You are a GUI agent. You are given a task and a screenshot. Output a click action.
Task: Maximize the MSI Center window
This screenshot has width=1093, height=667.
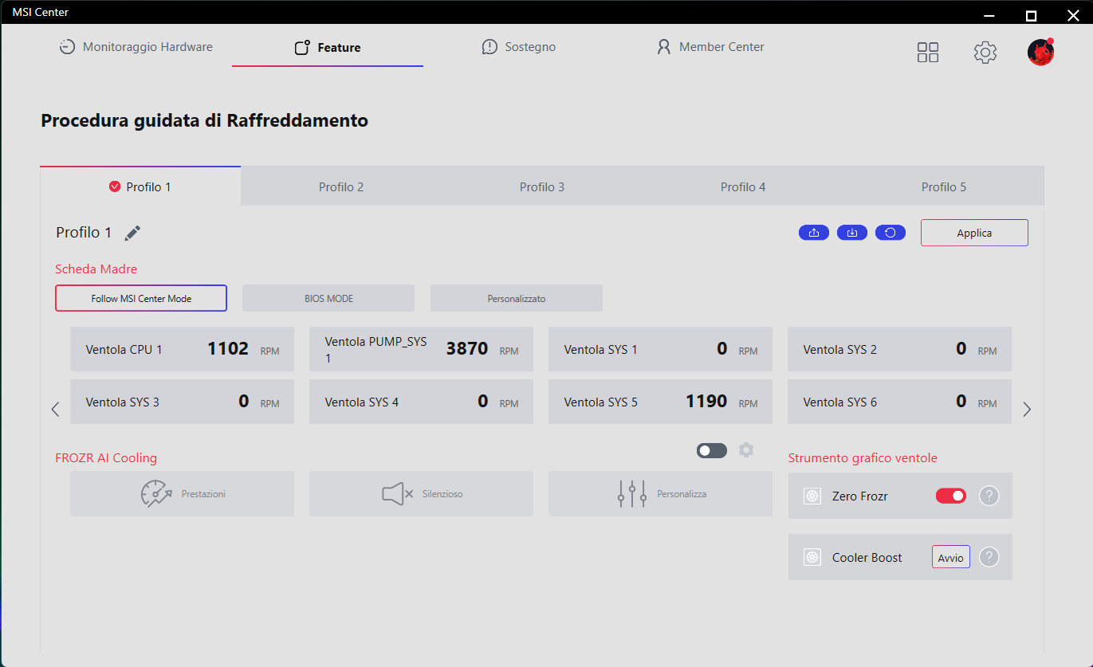[x=1031, y=15]
